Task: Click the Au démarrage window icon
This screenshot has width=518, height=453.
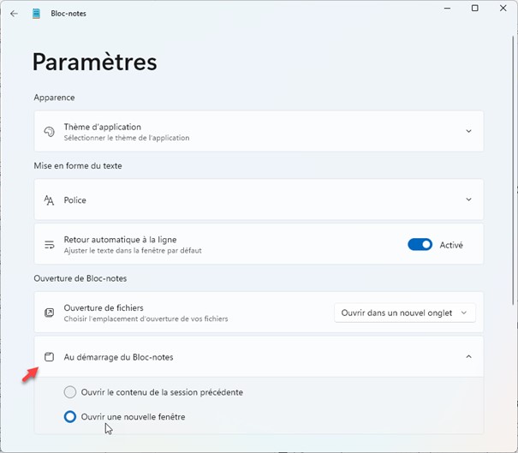Action: pyautogui.click(x=49, y=357)
